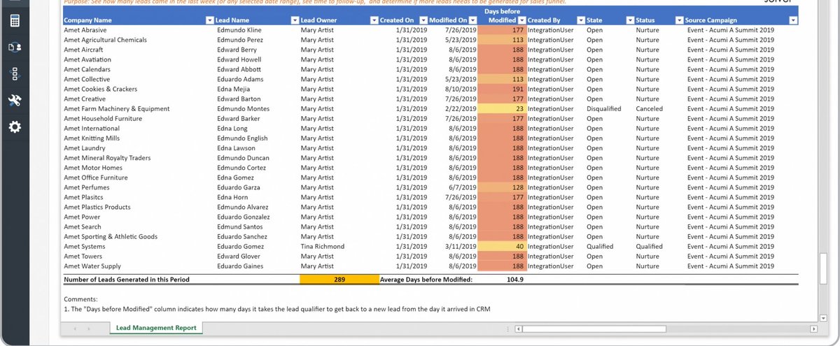Select the days value 40 cell
The image size is (840, 346).
pyautogui.click(x=502, y=247)
